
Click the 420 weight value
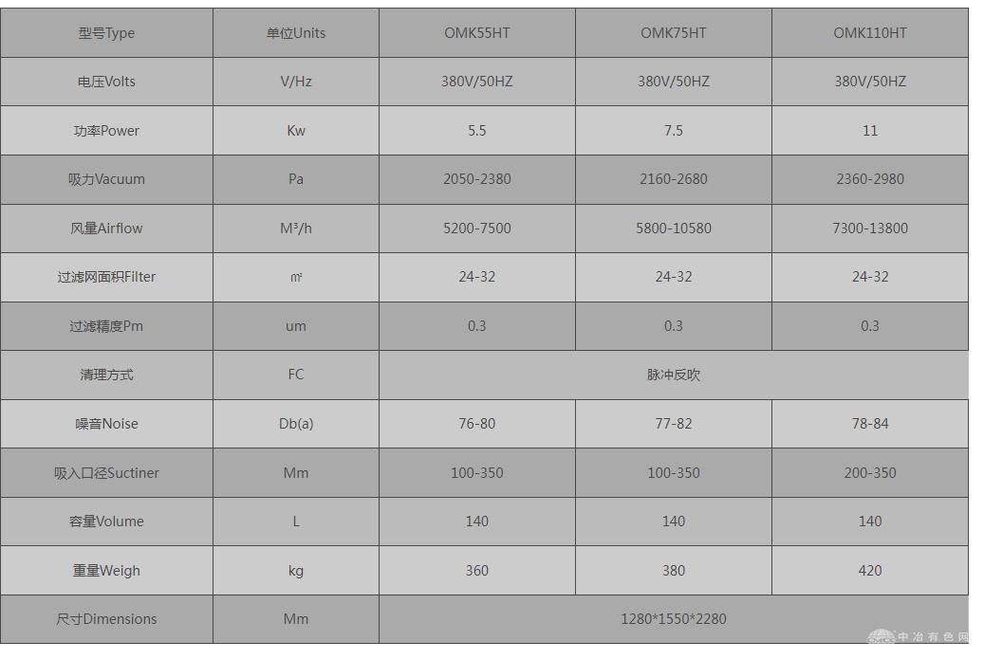(870, 571)
